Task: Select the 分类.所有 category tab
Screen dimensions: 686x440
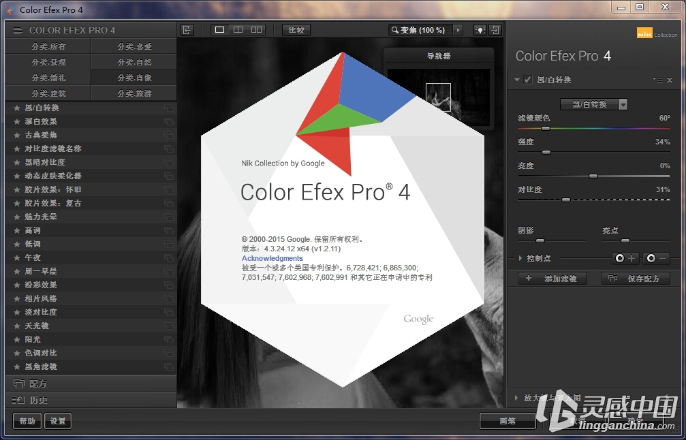Action: [x=48, y=46]
